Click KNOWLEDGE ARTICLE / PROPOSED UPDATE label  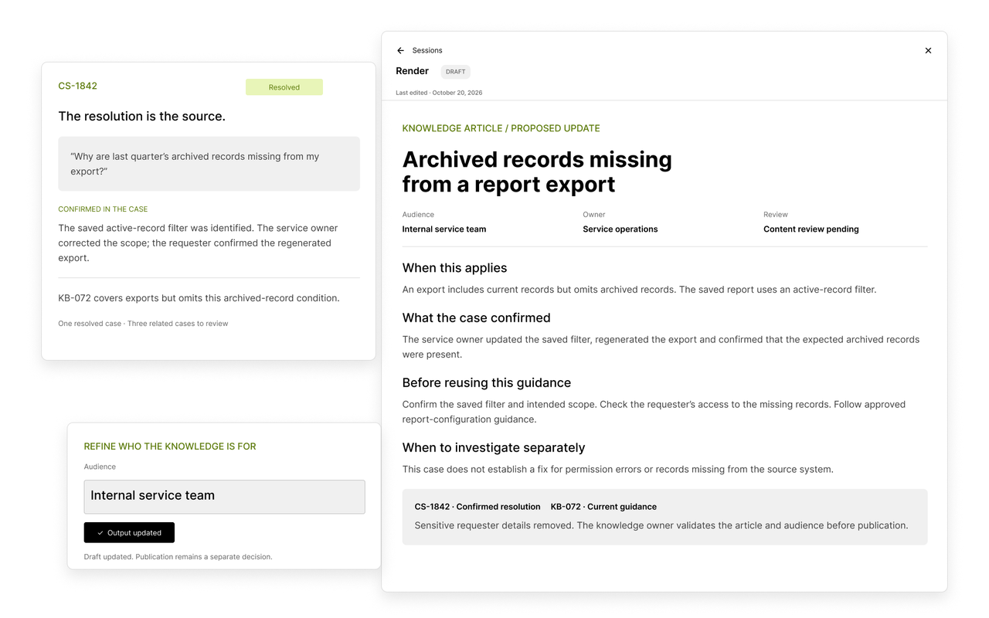click(x=501, y=128)
